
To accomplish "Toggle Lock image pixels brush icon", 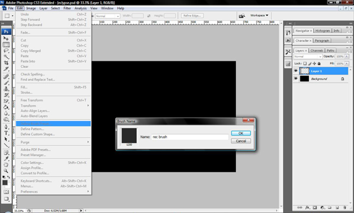I will [x=310, y=64].
